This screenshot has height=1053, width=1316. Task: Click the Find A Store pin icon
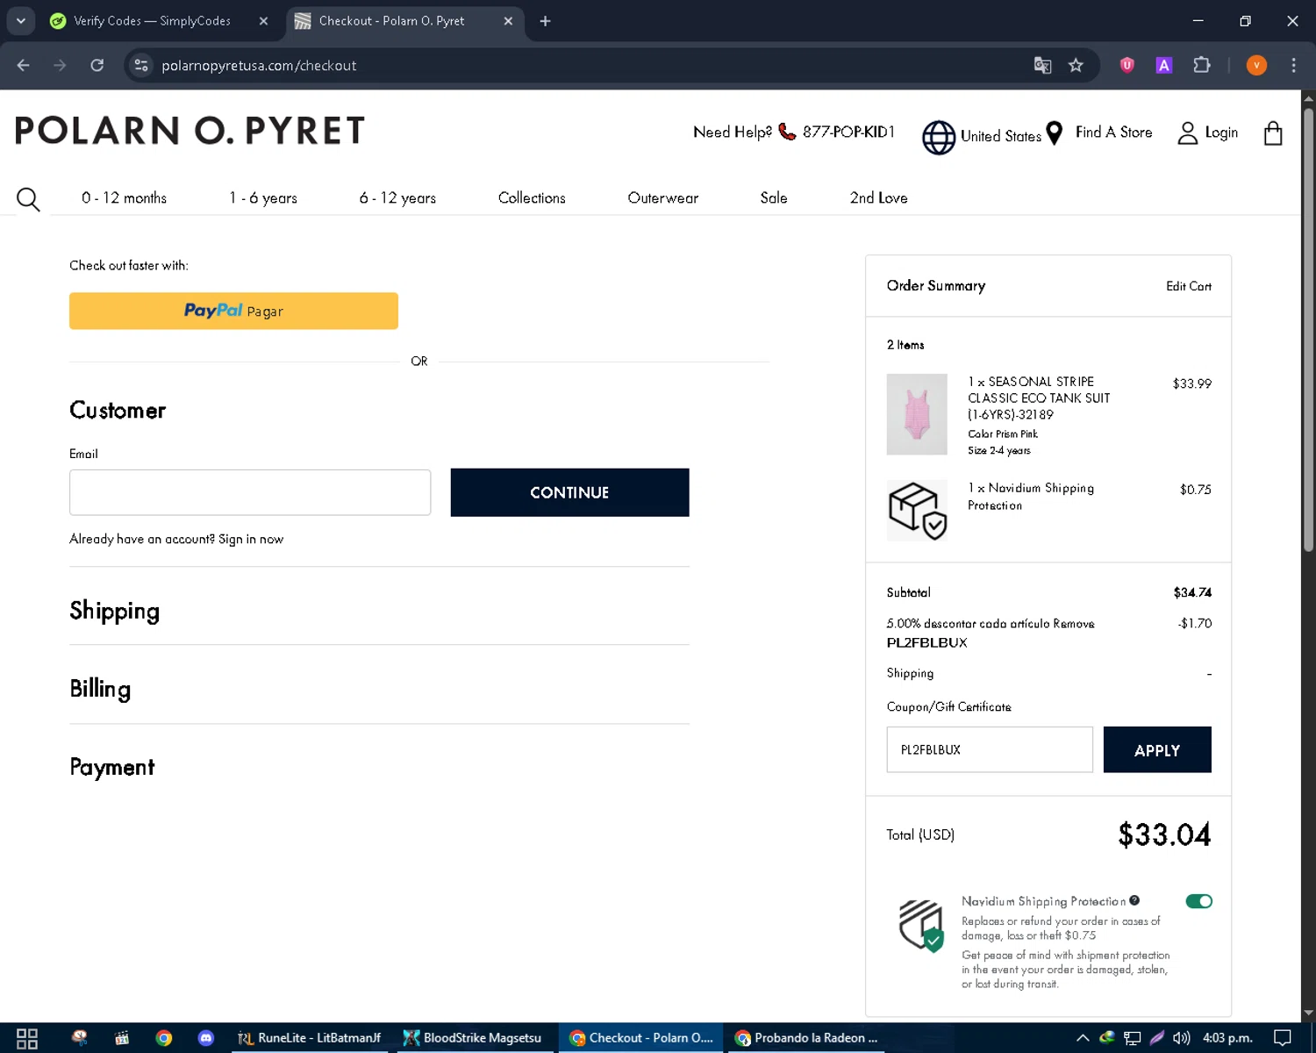pos(1055,133)
